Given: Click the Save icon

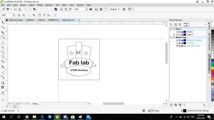Looking at the screenshot, I should point(15,9).
